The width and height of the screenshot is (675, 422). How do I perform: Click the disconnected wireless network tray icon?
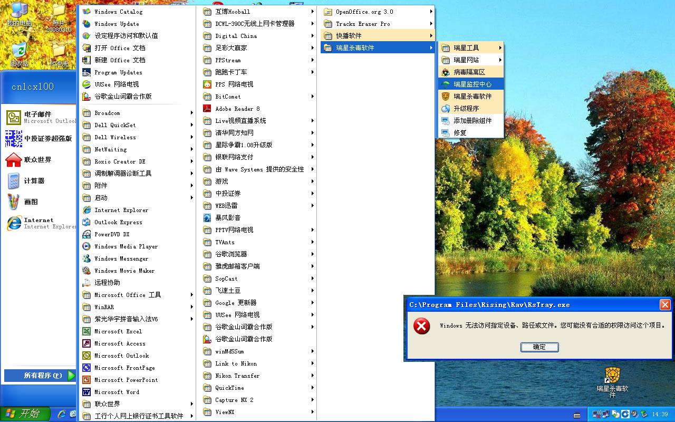[x=597, y=414]
